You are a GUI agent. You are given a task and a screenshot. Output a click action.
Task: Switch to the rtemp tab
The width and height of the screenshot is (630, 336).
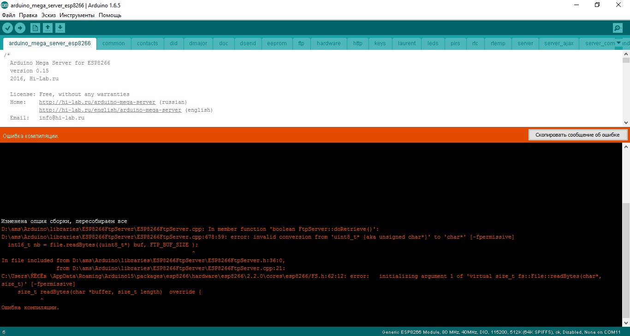pos(498,43)
